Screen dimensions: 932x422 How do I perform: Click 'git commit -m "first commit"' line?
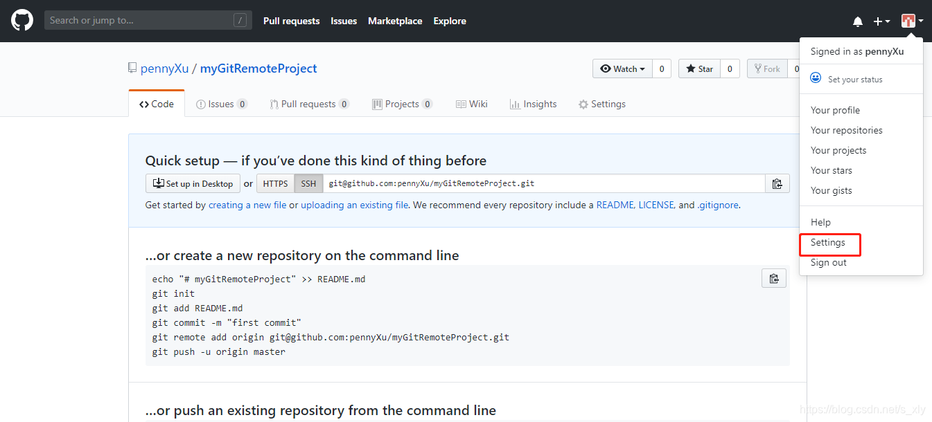pos(227,322)
